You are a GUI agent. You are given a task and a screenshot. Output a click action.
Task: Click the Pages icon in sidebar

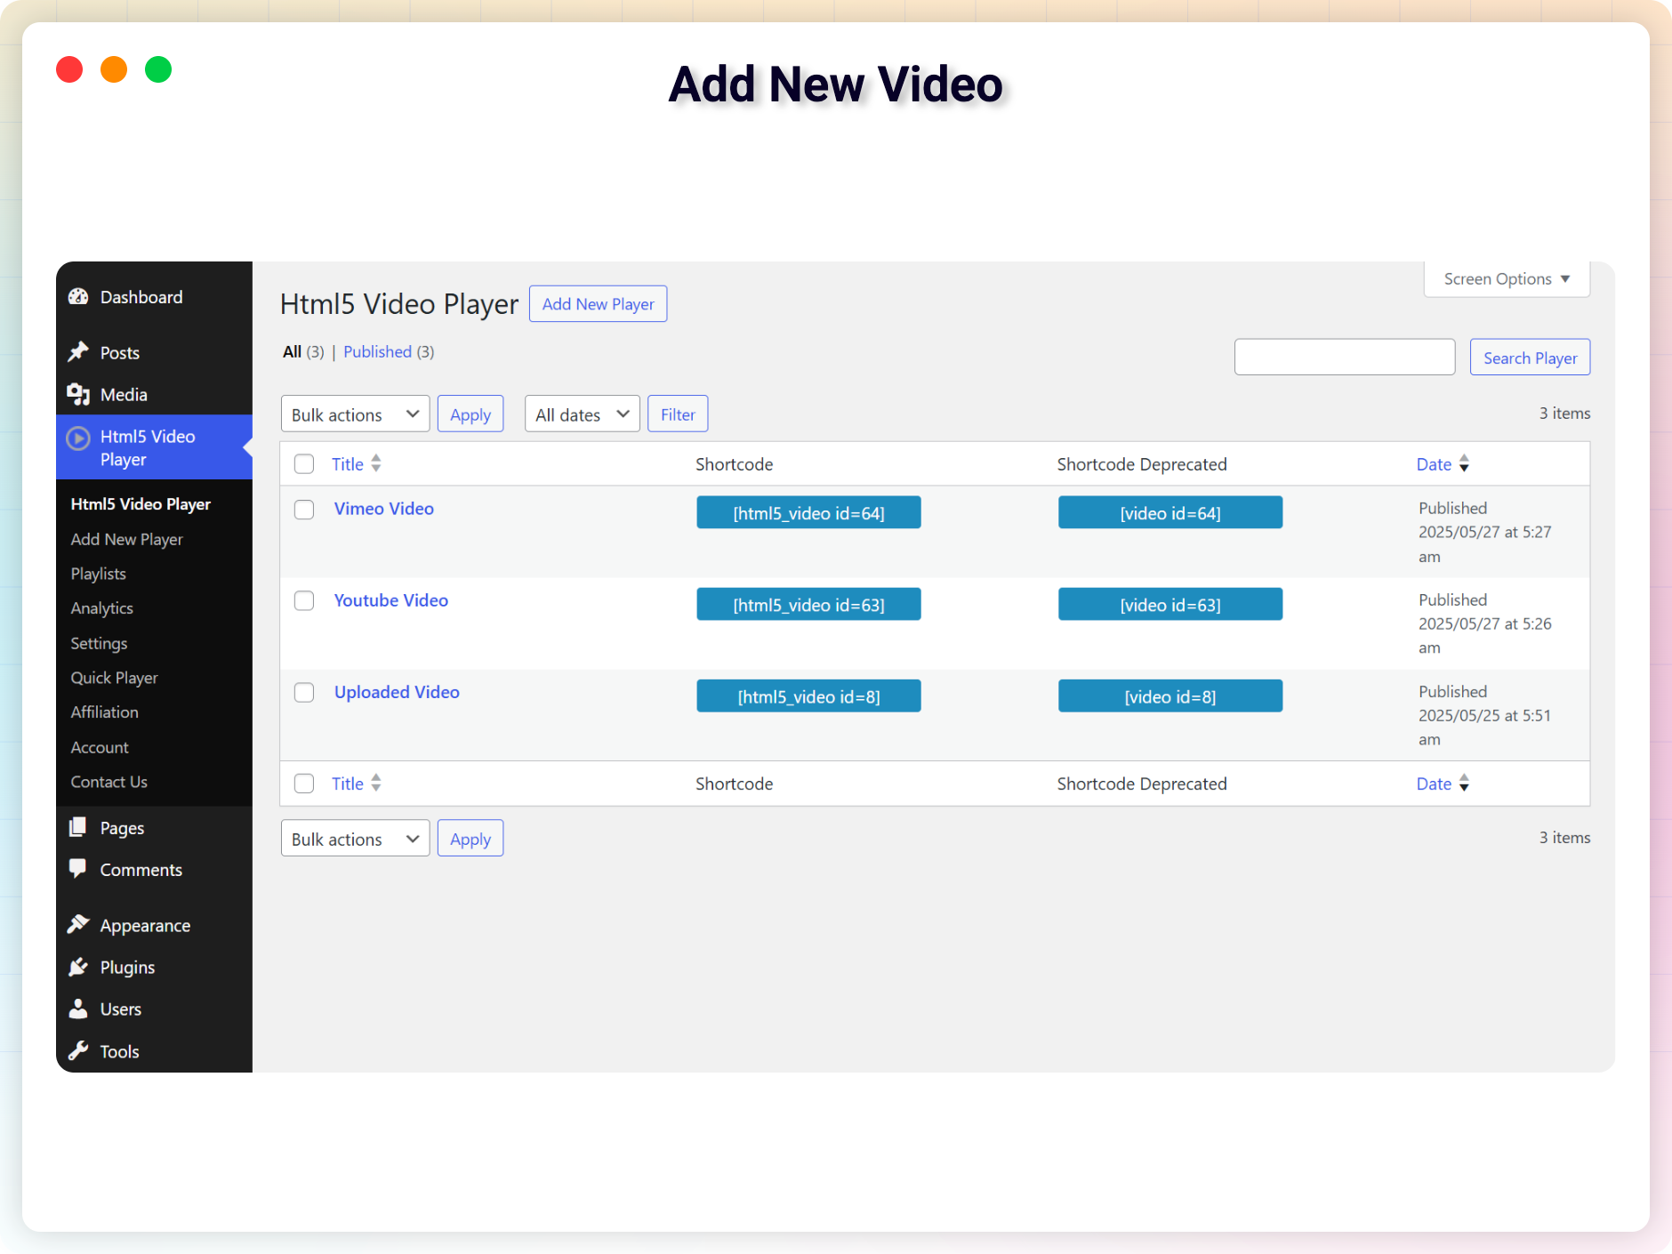click(x=78, y=827)
